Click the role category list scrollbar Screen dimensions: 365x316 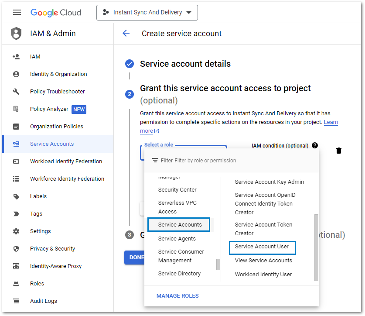[x=218, y=264]
